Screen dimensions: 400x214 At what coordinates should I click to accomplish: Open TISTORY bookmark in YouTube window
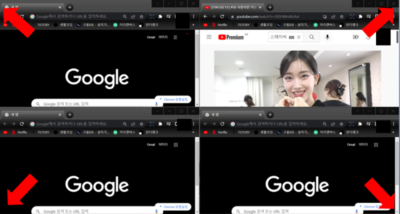coord(240,25)
